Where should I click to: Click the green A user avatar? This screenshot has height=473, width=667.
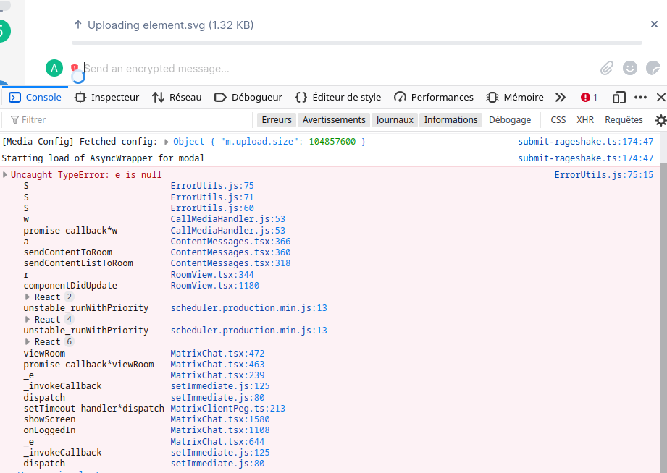coord(54,68)
